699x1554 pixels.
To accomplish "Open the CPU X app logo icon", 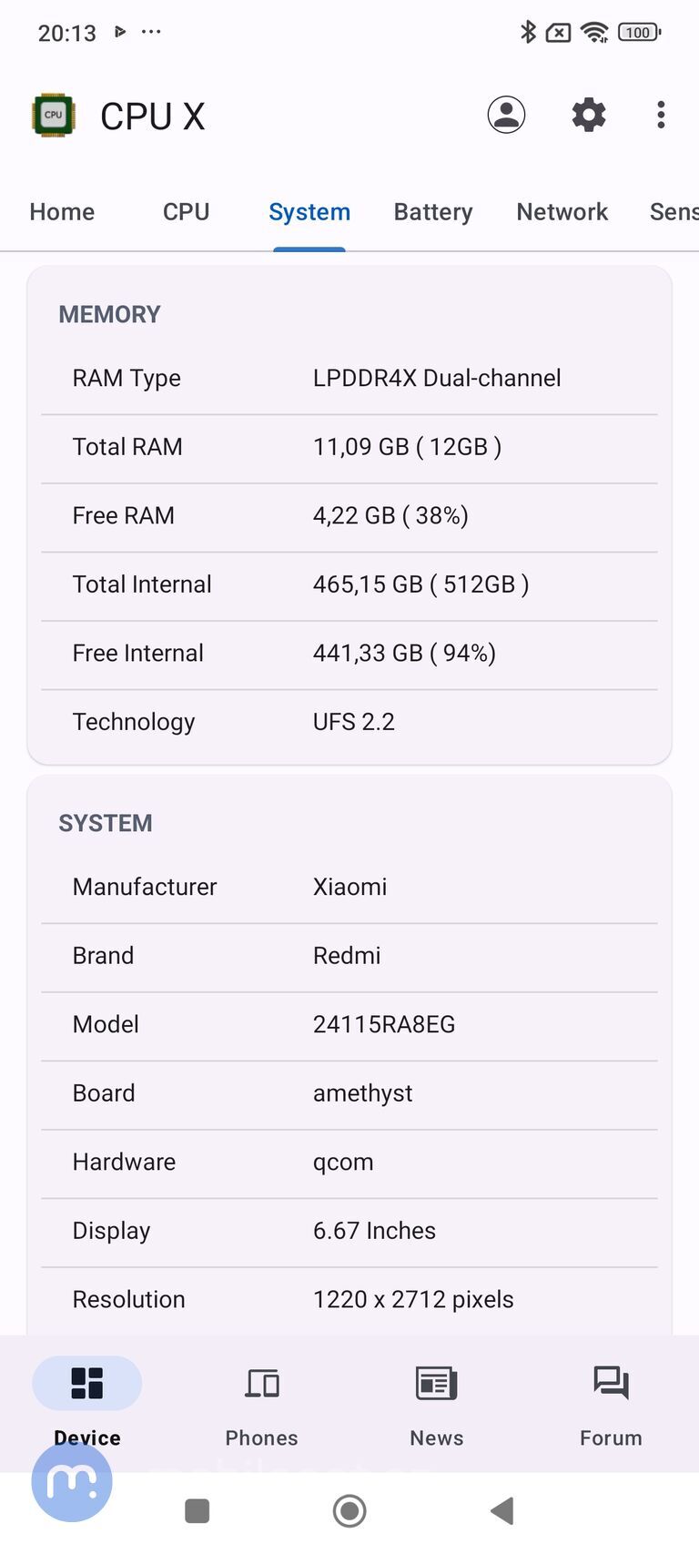I will click(52, 115).
